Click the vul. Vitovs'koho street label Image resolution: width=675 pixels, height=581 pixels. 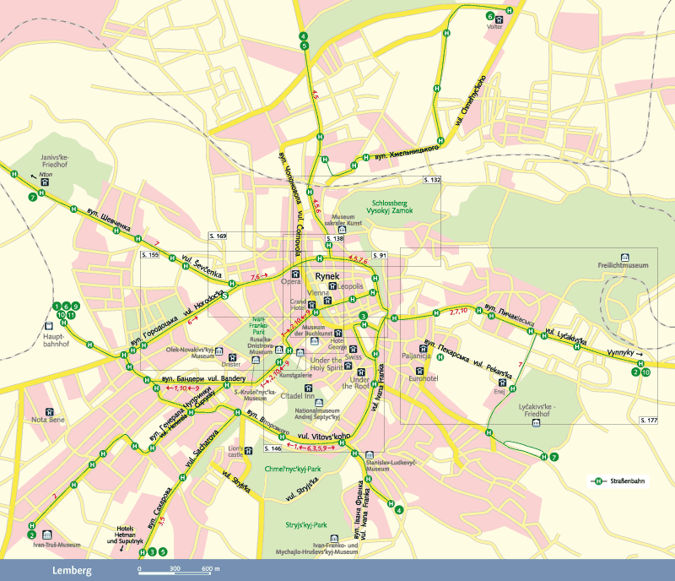click(x=324, y=437)
